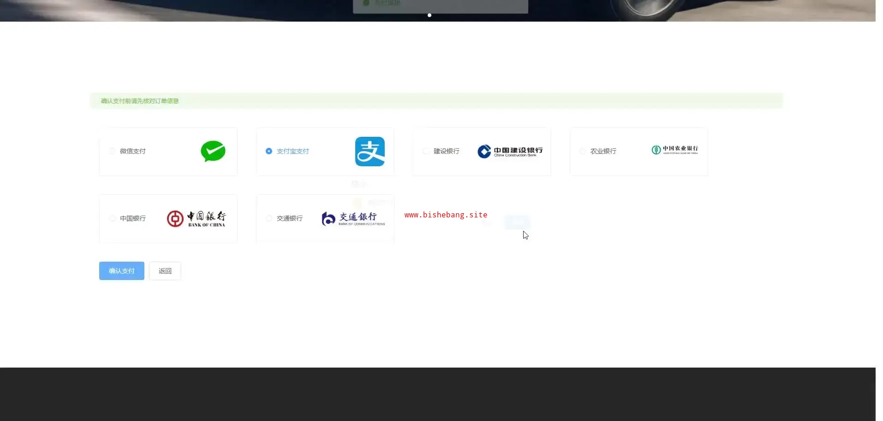Click the Bank of China red logo
This screenshot has height=421, width=883.
[197, 219]
